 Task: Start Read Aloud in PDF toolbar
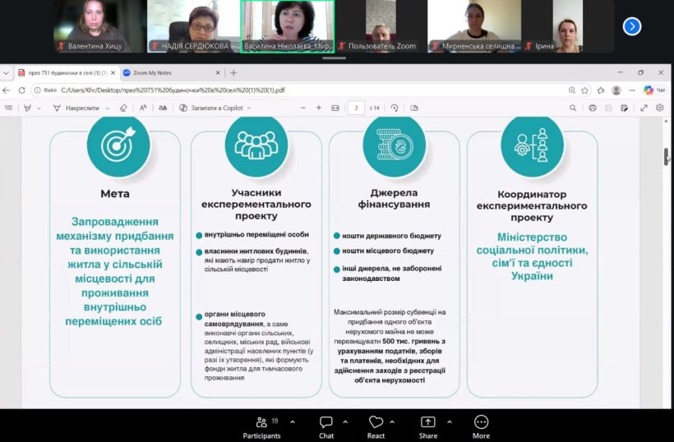tap(143, 108)
